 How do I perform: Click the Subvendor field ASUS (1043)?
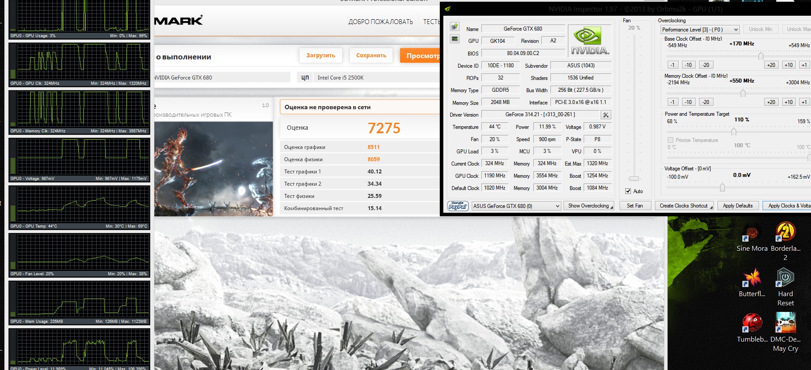(581, 66)
